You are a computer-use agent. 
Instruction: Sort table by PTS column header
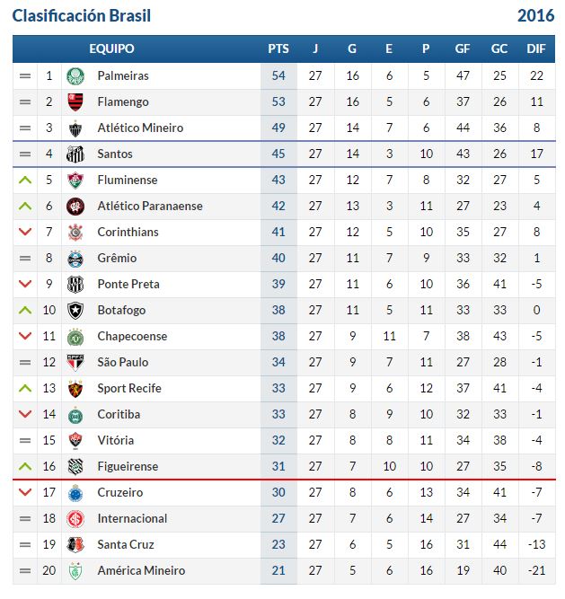278,48
